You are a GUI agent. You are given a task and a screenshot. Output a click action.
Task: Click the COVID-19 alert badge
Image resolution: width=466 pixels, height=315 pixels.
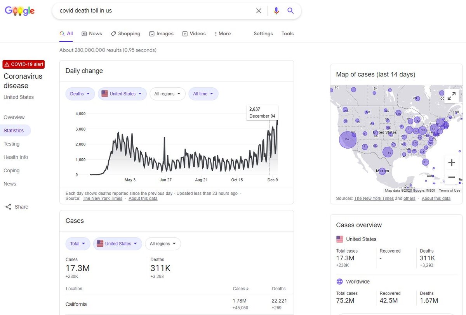[x=24, y=64]
